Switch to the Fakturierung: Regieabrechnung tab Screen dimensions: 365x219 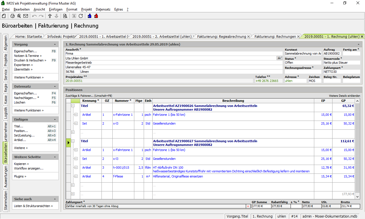[x=221, y=37]
